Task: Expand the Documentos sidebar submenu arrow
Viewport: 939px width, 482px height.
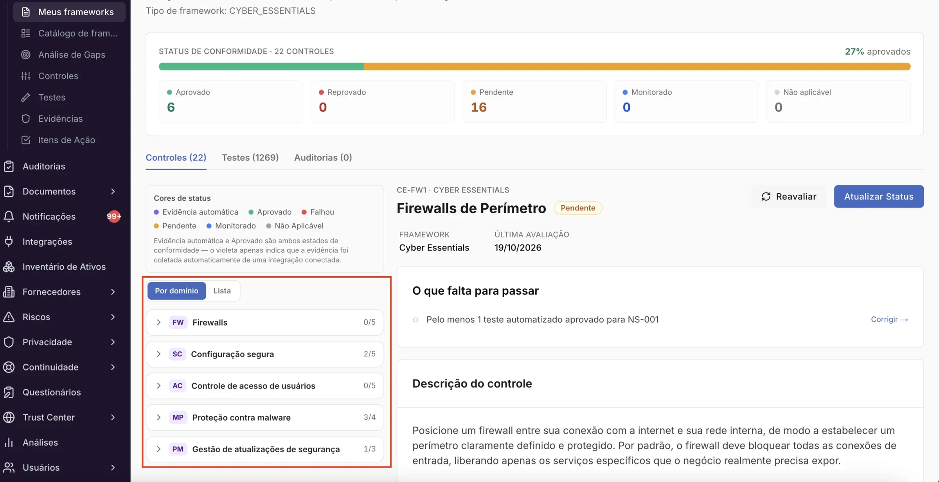Action: click(113, 191)
